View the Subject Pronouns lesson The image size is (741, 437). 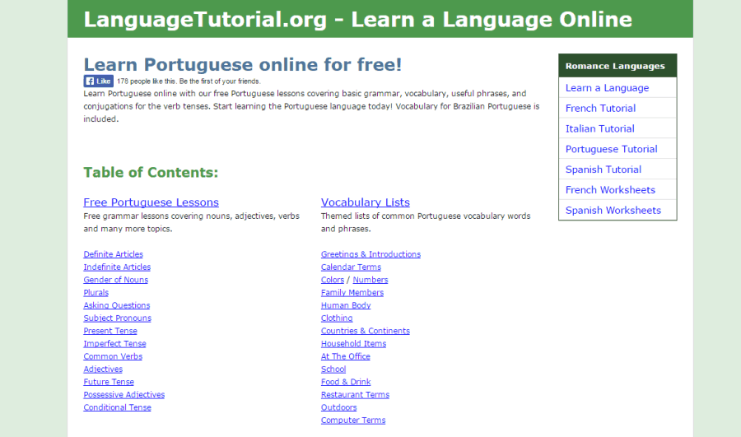pos(118,318)
